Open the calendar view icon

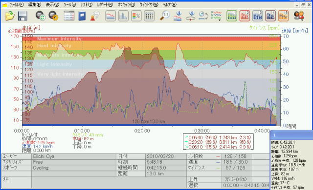[69, 16]
